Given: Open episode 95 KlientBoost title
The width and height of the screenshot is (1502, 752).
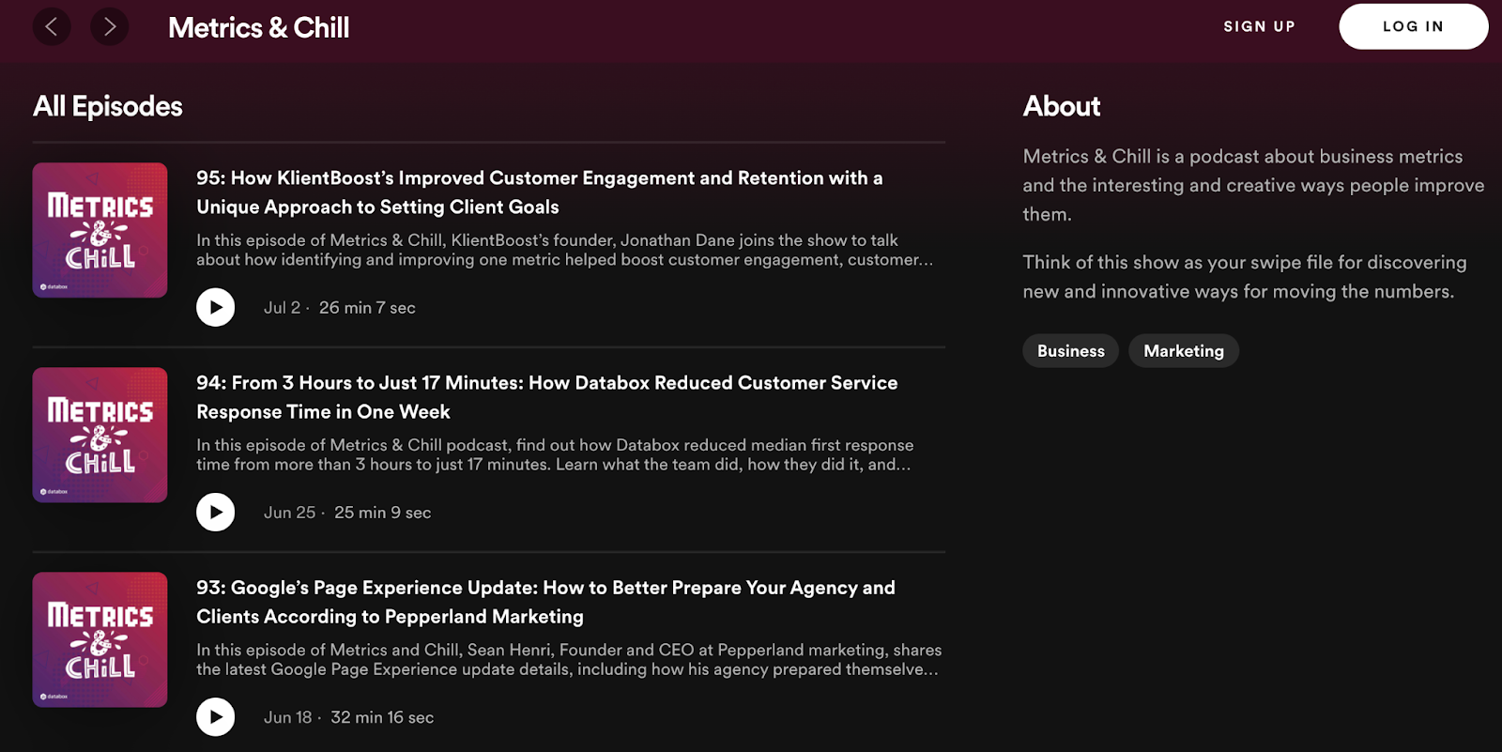Looking at the screenshot, I should (x=540, y=192).
